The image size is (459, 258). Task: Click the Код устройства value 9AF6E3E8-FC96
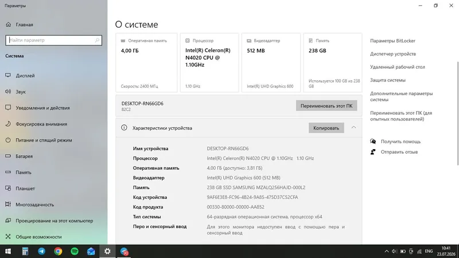(252, 197)
